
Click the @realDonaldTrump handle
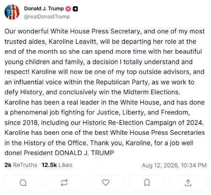[47, 16]
